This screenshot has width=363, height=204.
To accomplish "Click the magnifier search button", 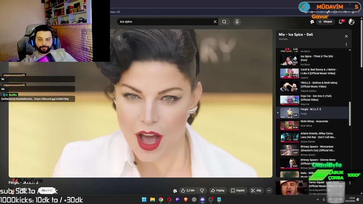I will click(x=224, y=22).
